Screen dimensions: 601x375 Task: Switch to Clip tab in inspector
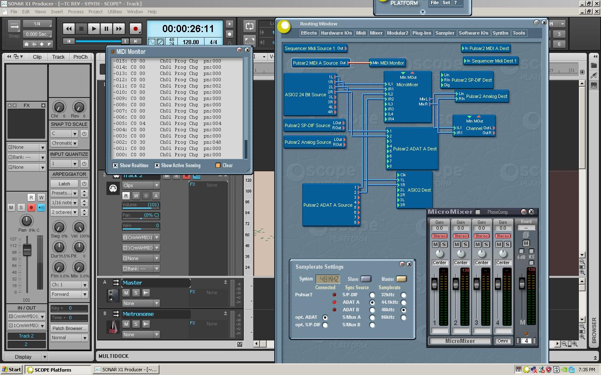(x=37, y=57)
